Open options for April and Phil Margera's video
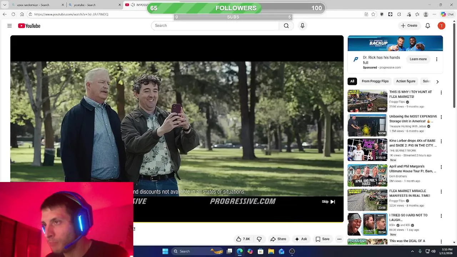Image resolution: width=457 pixels, height=257 pixels. click(x=441, y=167)
